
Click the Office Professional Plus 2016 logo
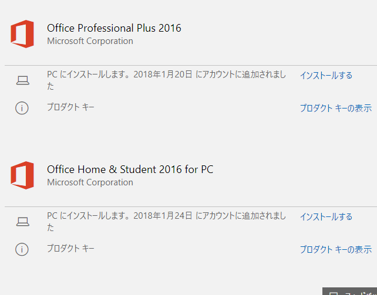22,34
